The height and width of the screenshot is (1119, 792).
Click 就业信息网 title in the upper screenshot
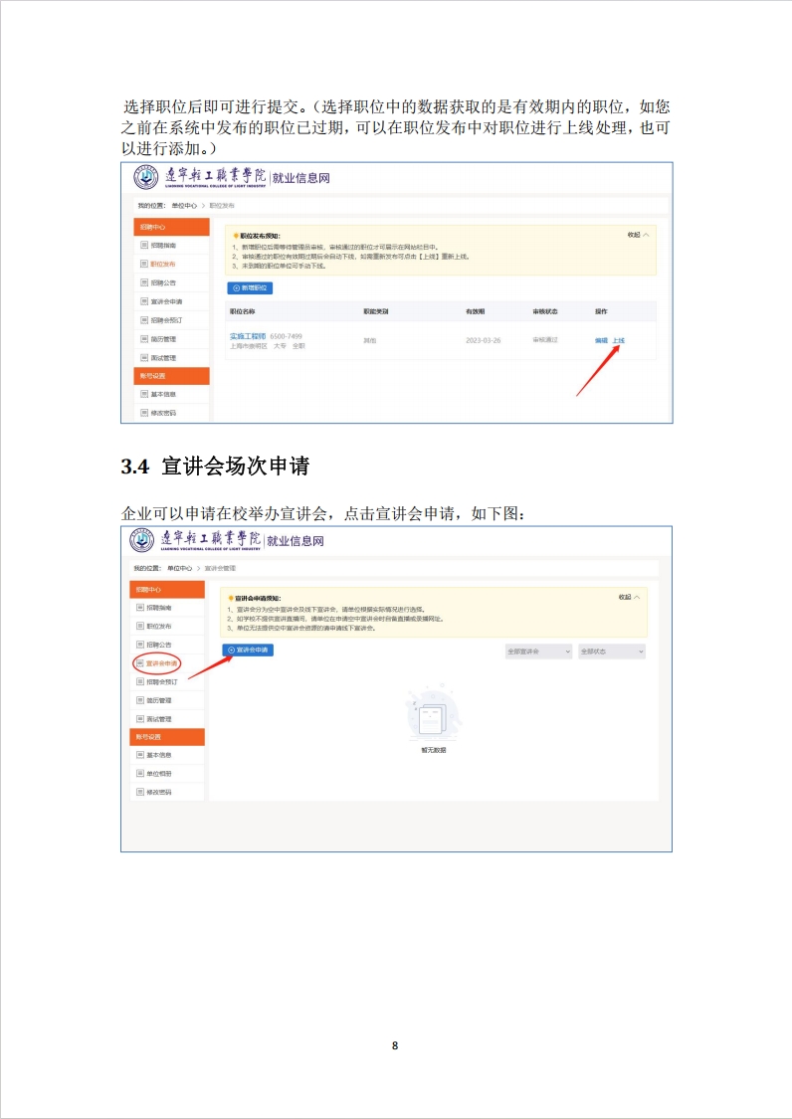pos(301,178)
